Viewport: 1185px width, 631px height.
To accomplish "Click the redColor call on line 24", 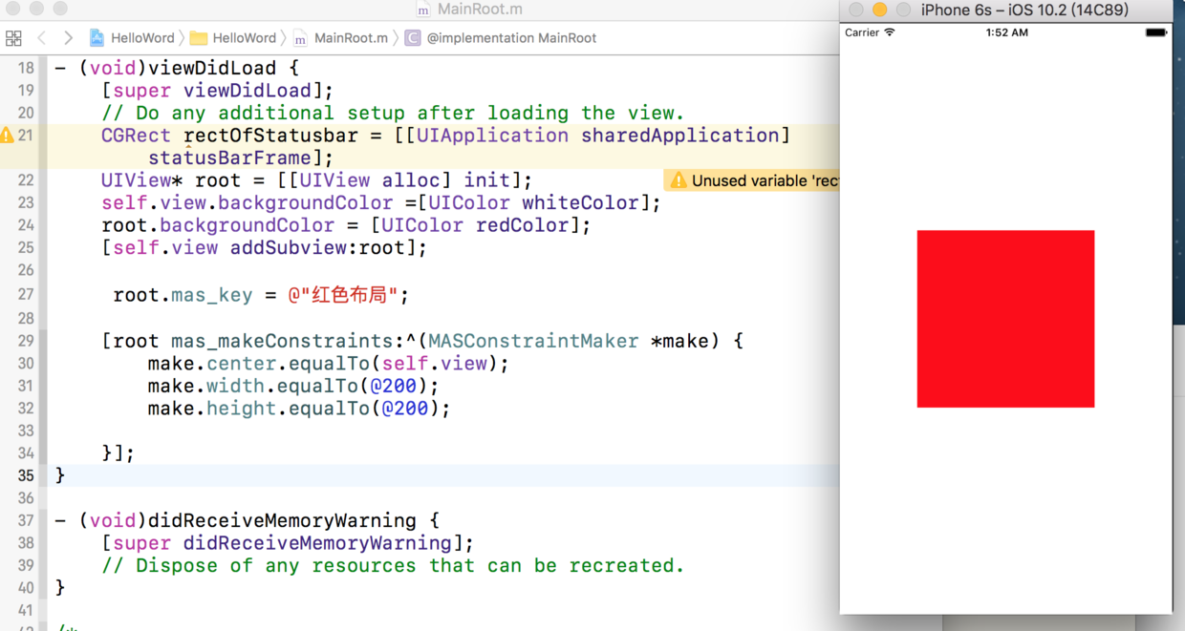I will click(522, 225).
